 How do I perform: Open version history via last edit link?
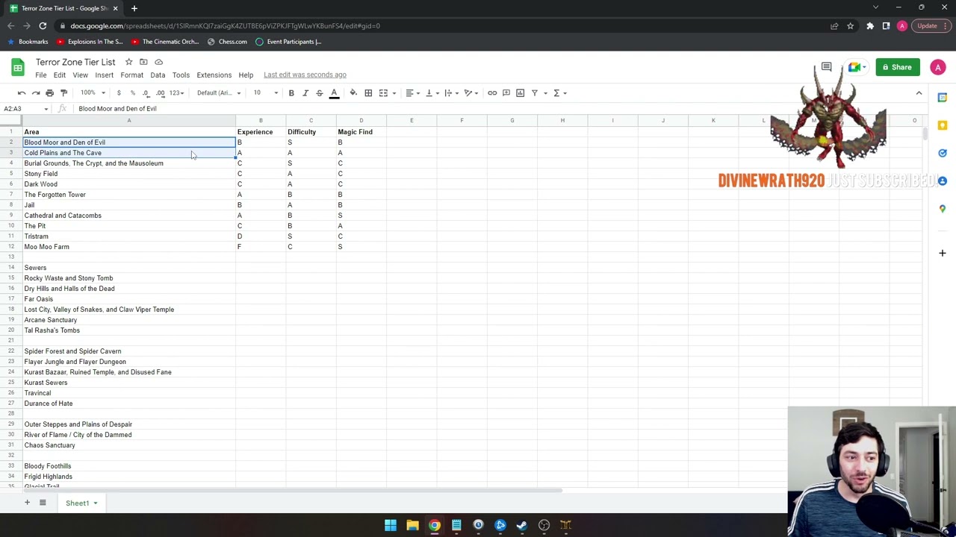(x=305, y=75)
